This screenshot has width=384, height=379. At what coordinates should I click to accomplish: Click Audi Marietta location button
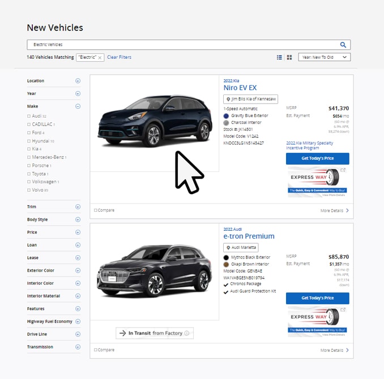tap(241, 248)
